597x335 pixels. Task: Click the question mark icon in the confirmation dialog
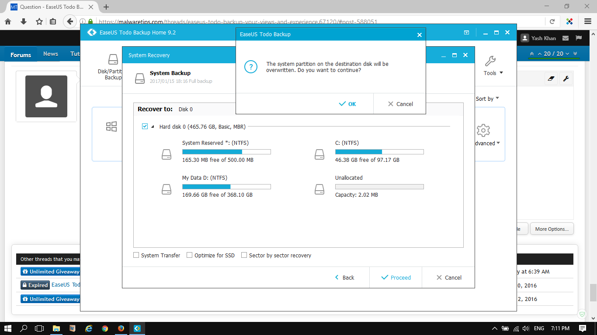[x=251, y=67]
